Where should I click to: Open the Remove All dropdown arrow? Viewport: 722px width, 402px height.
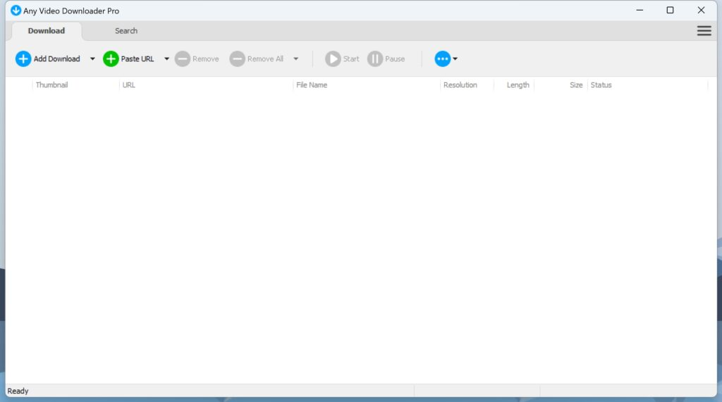point(296,59)
